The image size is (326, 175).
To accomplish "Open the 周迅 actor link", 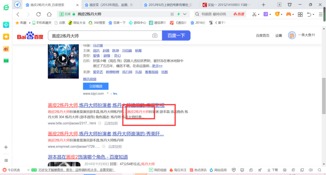I will (96, 51).
